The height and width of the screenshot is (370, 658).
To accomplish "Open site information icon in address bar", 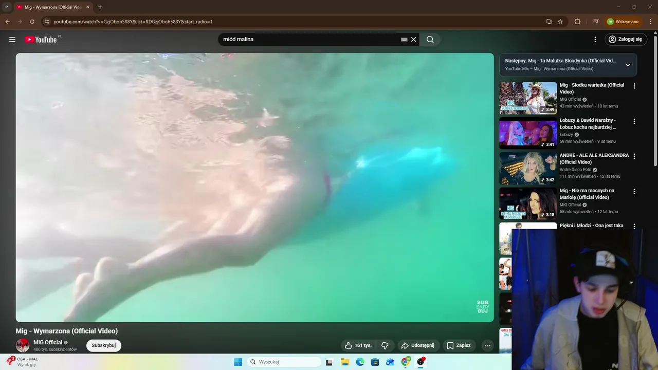I will point(47,22).
